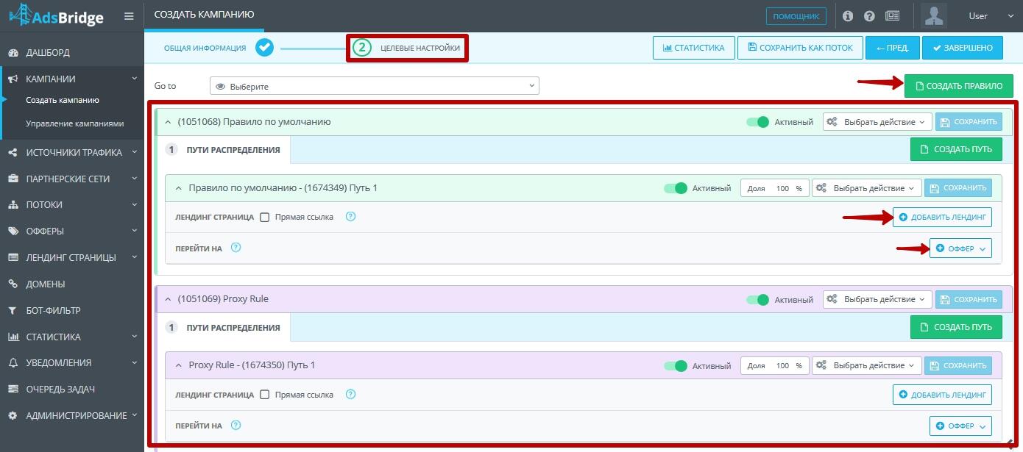1023x452 pixels.
Task: Open the Go to Выберите dropdown
Action: coord(374,86)
